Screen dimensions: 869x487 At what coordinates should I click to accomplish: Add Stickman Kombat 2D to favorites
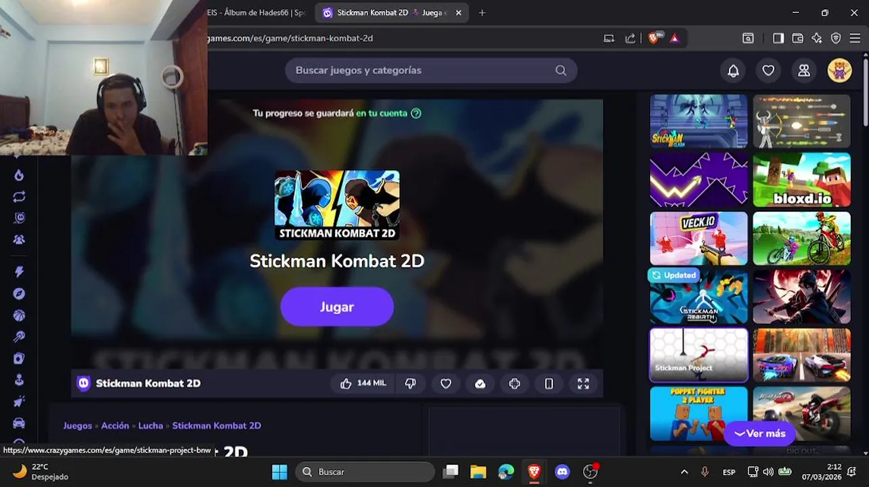pos(445,384)
